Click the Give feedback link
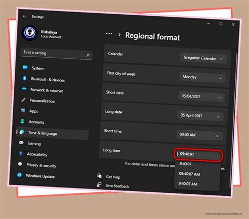This screenshot has width=249, height=219. (117, 186)
